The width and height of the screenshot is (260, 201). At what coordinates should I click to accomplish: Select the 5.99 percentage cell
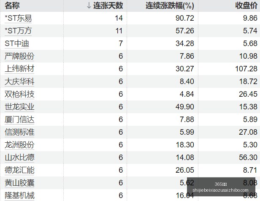tap(187, 132)
